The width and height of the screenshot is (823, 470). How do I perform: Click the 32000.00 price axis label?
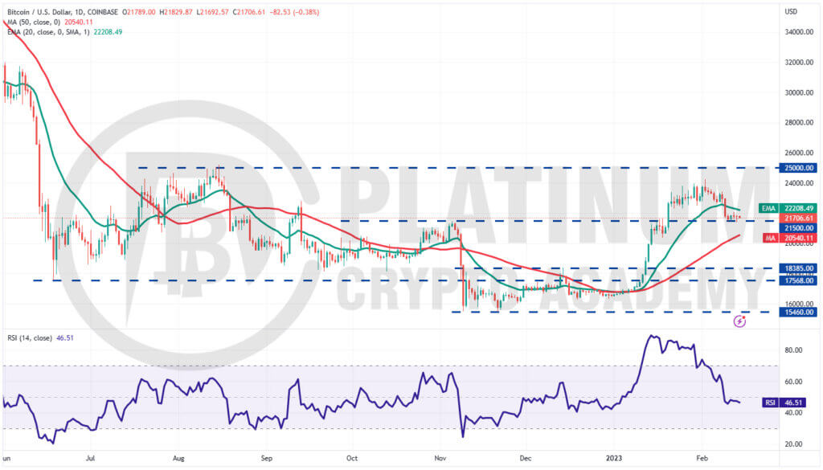point(799,63)
